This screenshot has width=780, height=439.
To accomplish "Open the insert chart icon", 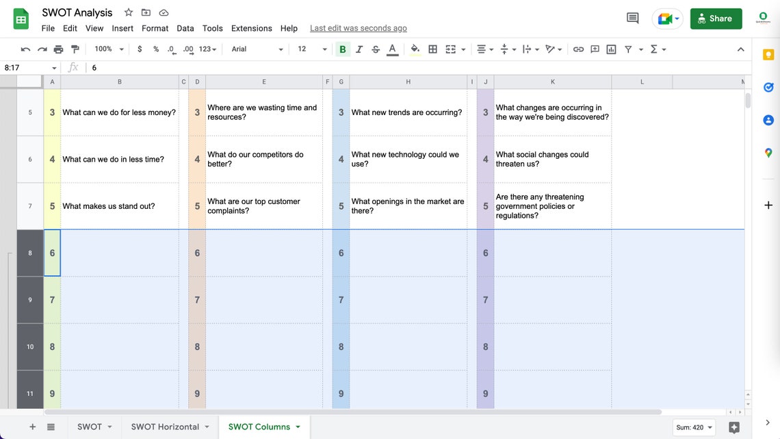I will pyautogui.click(x=611, y=49).
